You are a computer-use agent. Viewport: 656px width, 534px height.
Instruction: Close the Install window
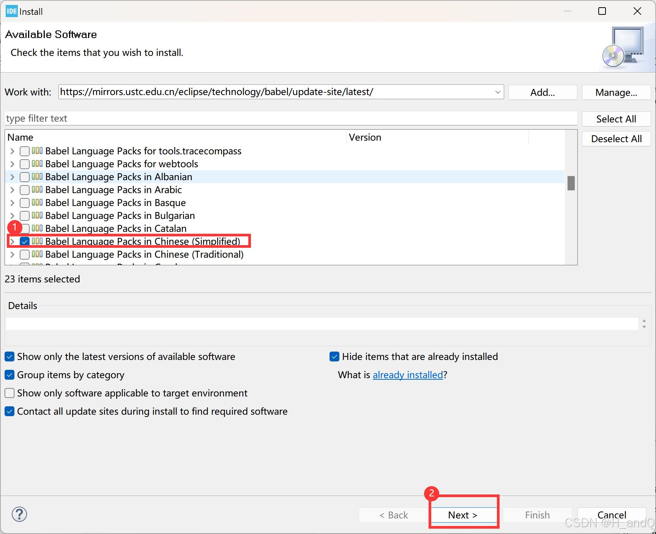point(637,11)
